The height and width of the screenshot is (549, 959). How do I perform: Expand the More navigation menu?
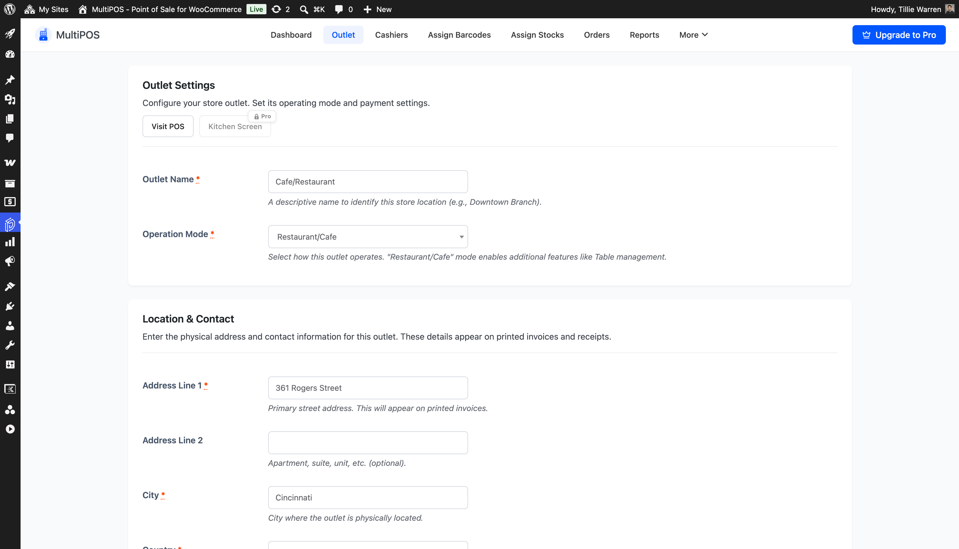pos(693,35)
